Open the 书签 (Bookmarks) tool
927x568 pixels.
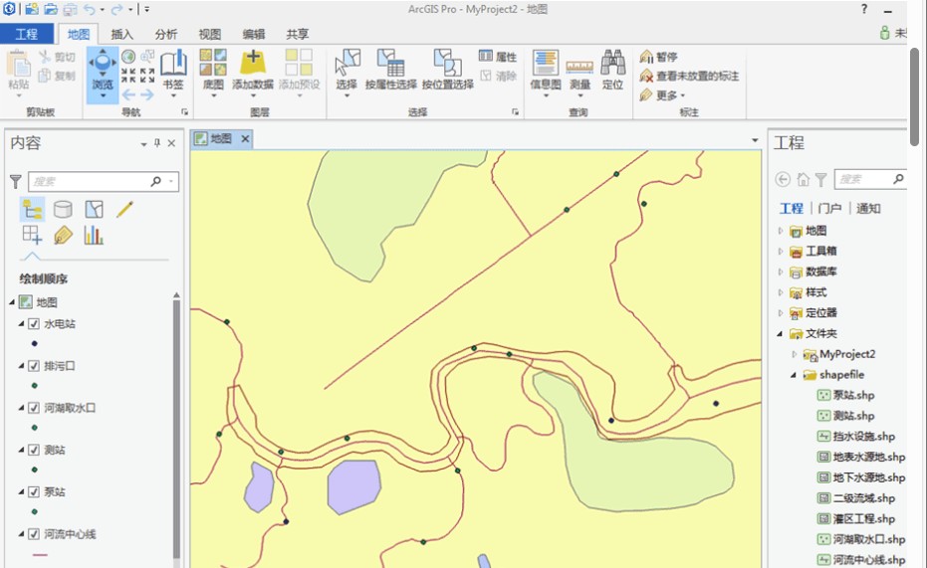coord(173,70)
